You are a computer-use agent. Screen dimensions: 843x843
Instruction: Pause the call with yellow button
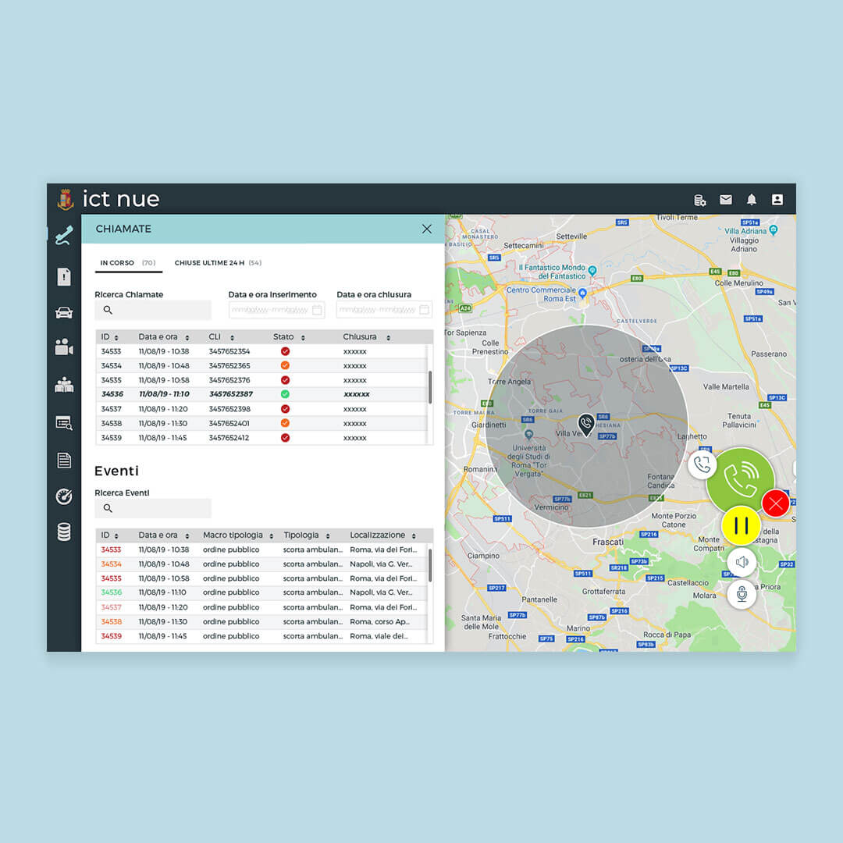click(x=741, y=525)
